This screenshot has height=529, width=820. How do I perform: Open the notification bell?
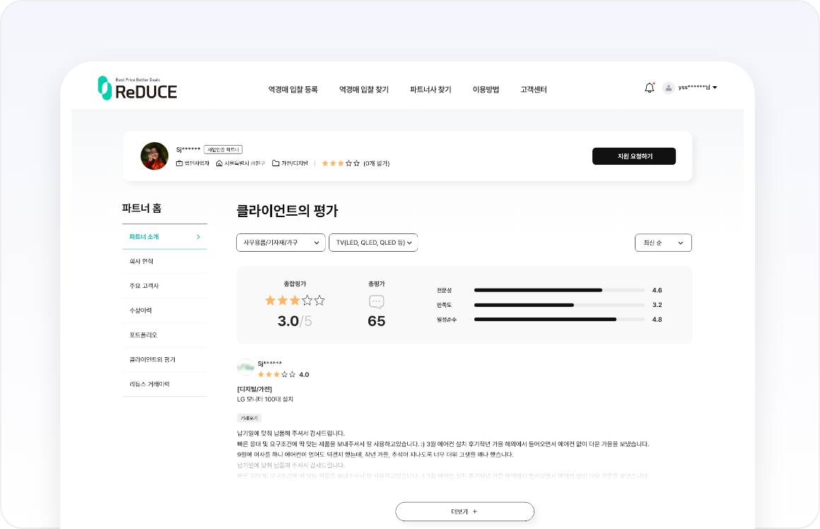(649, 88)
